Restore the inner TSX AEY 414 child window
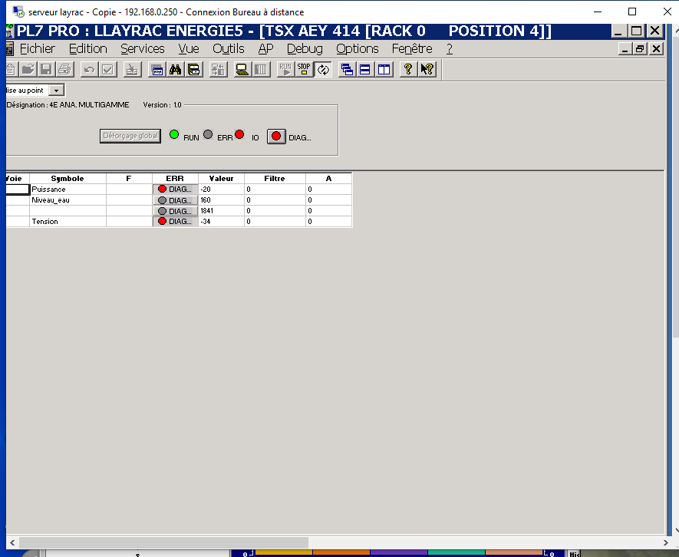This screenshot has height=557, width=679. 640,49
